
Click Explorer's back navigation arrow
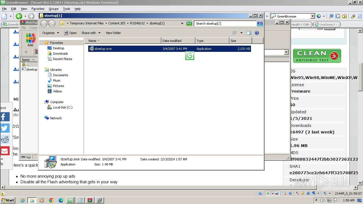click(x=44, y=23)
